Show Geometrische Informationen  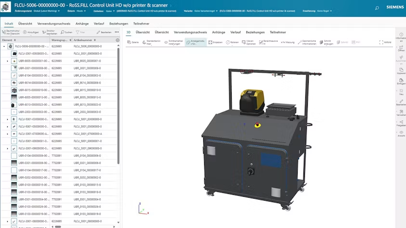click(x=307, y=42)
